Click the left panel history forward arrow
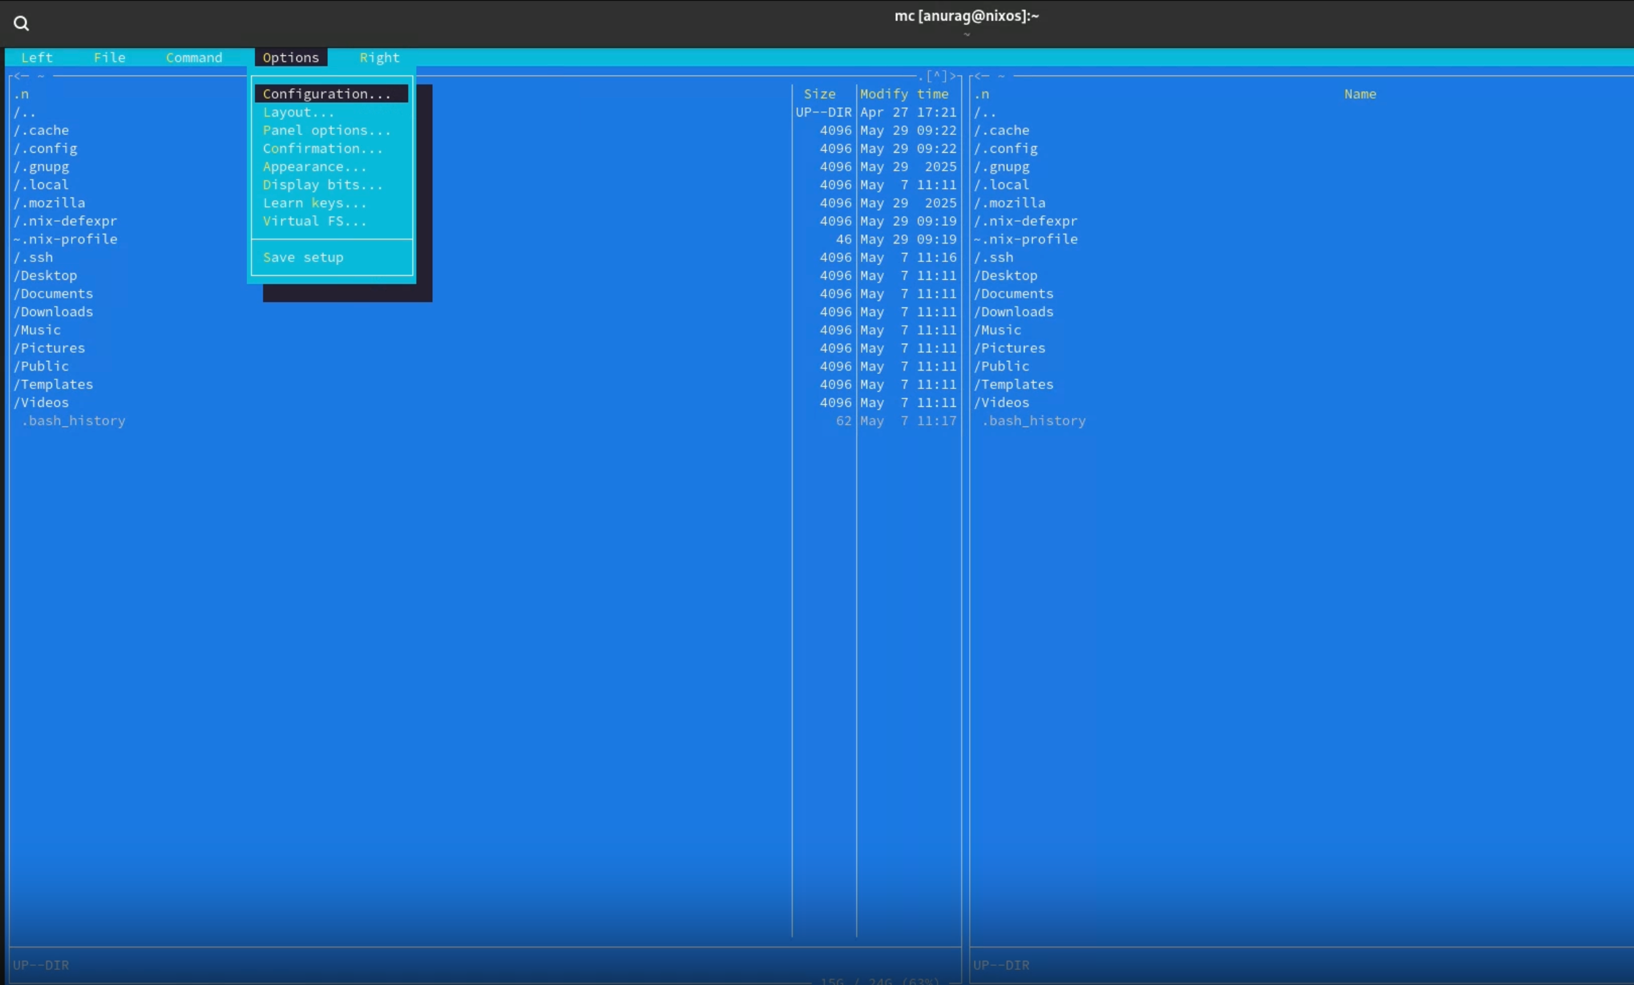This screenshot has height=985, width=1634. coord(952,76)
